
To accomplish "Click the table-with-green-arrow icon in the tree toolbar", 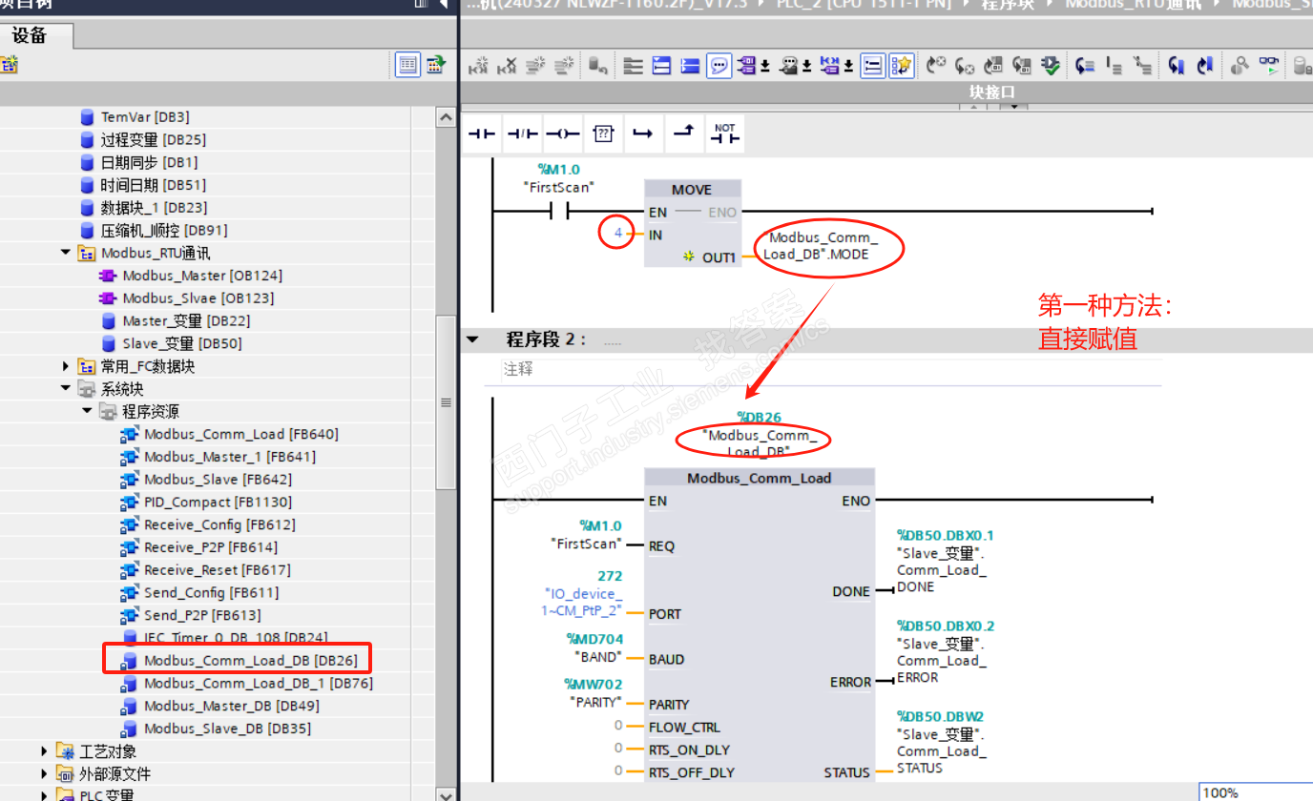I will point(436,65).
